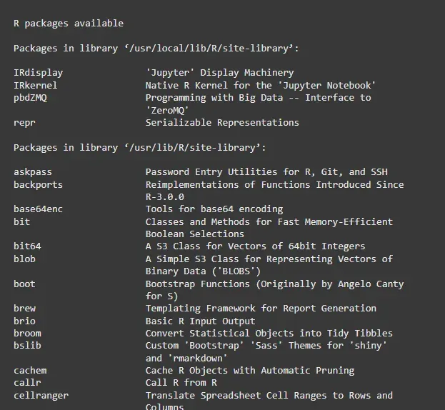Click the IRdisplay package name
Image resolution: width=445 pixels, height=410 pixels.
tap(38, 72)
